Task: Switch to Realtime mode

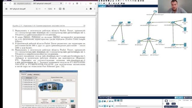Action: [x=179, y=97]
